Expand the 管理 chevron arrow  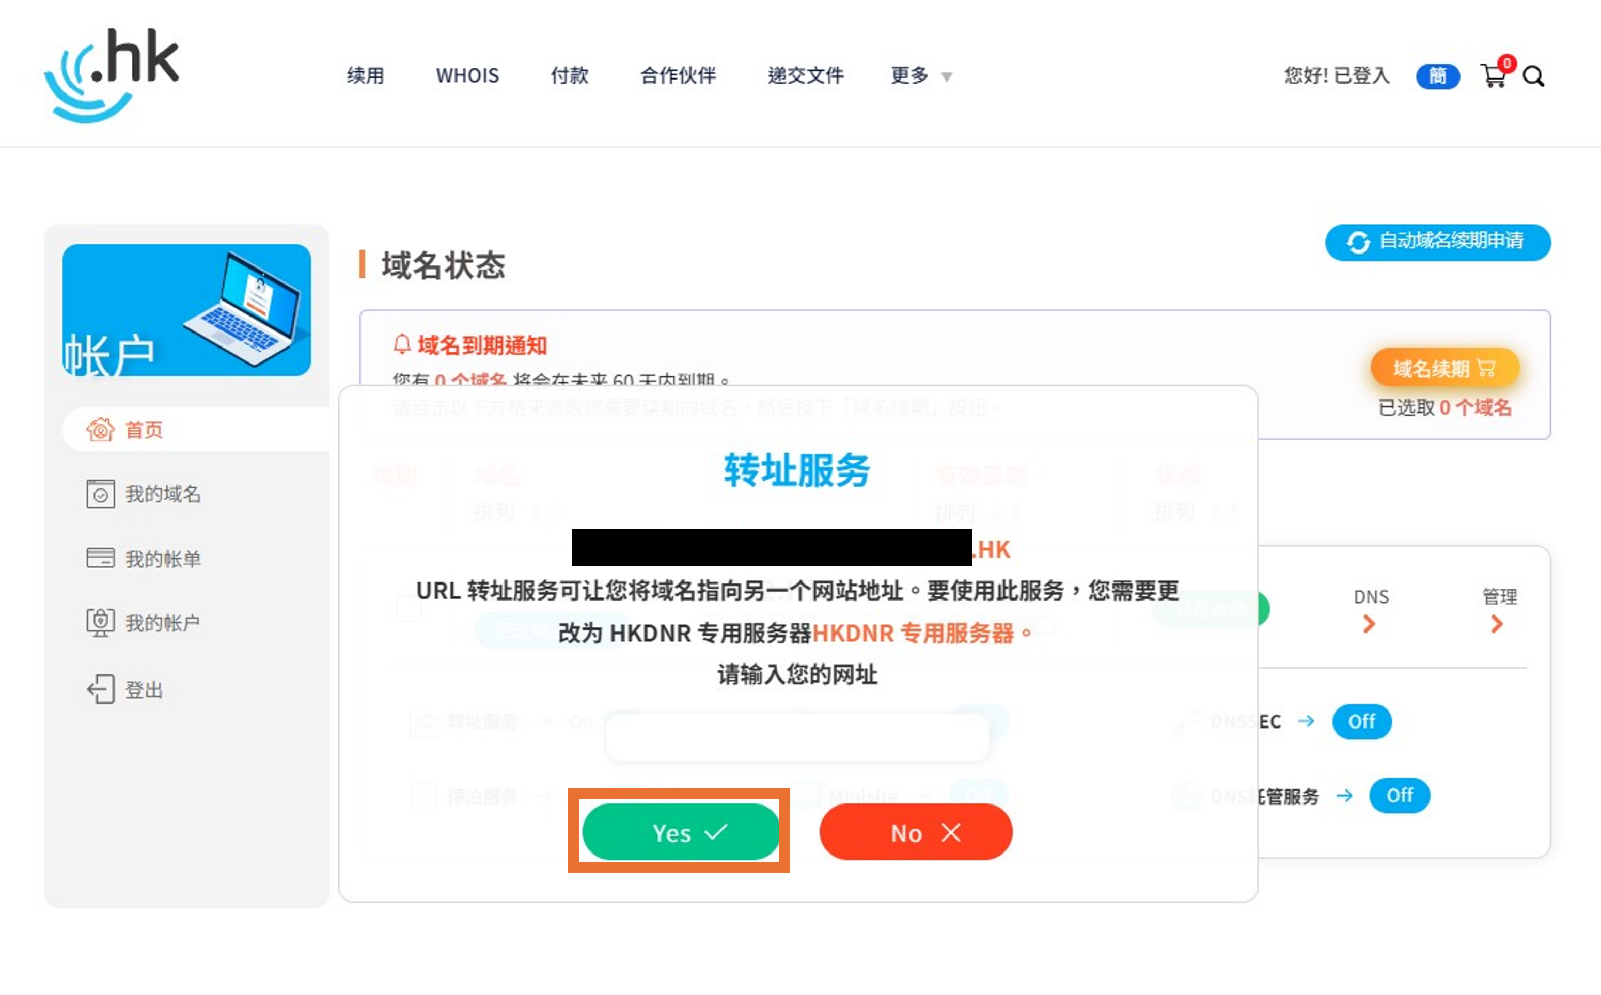click(x=1497, y=624)
